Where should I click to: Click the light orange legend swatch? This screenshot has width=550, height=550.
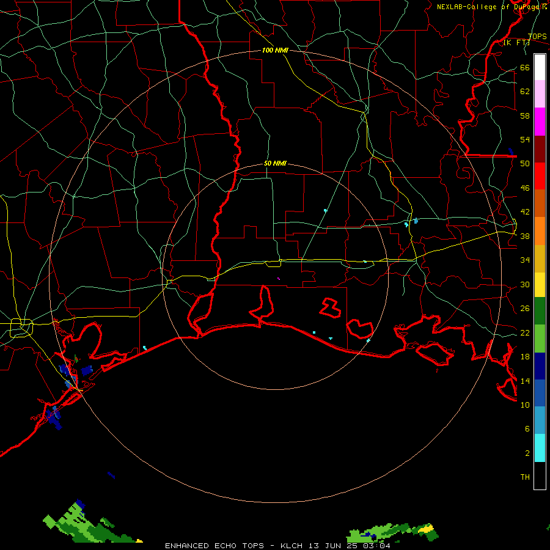[540, 231]
